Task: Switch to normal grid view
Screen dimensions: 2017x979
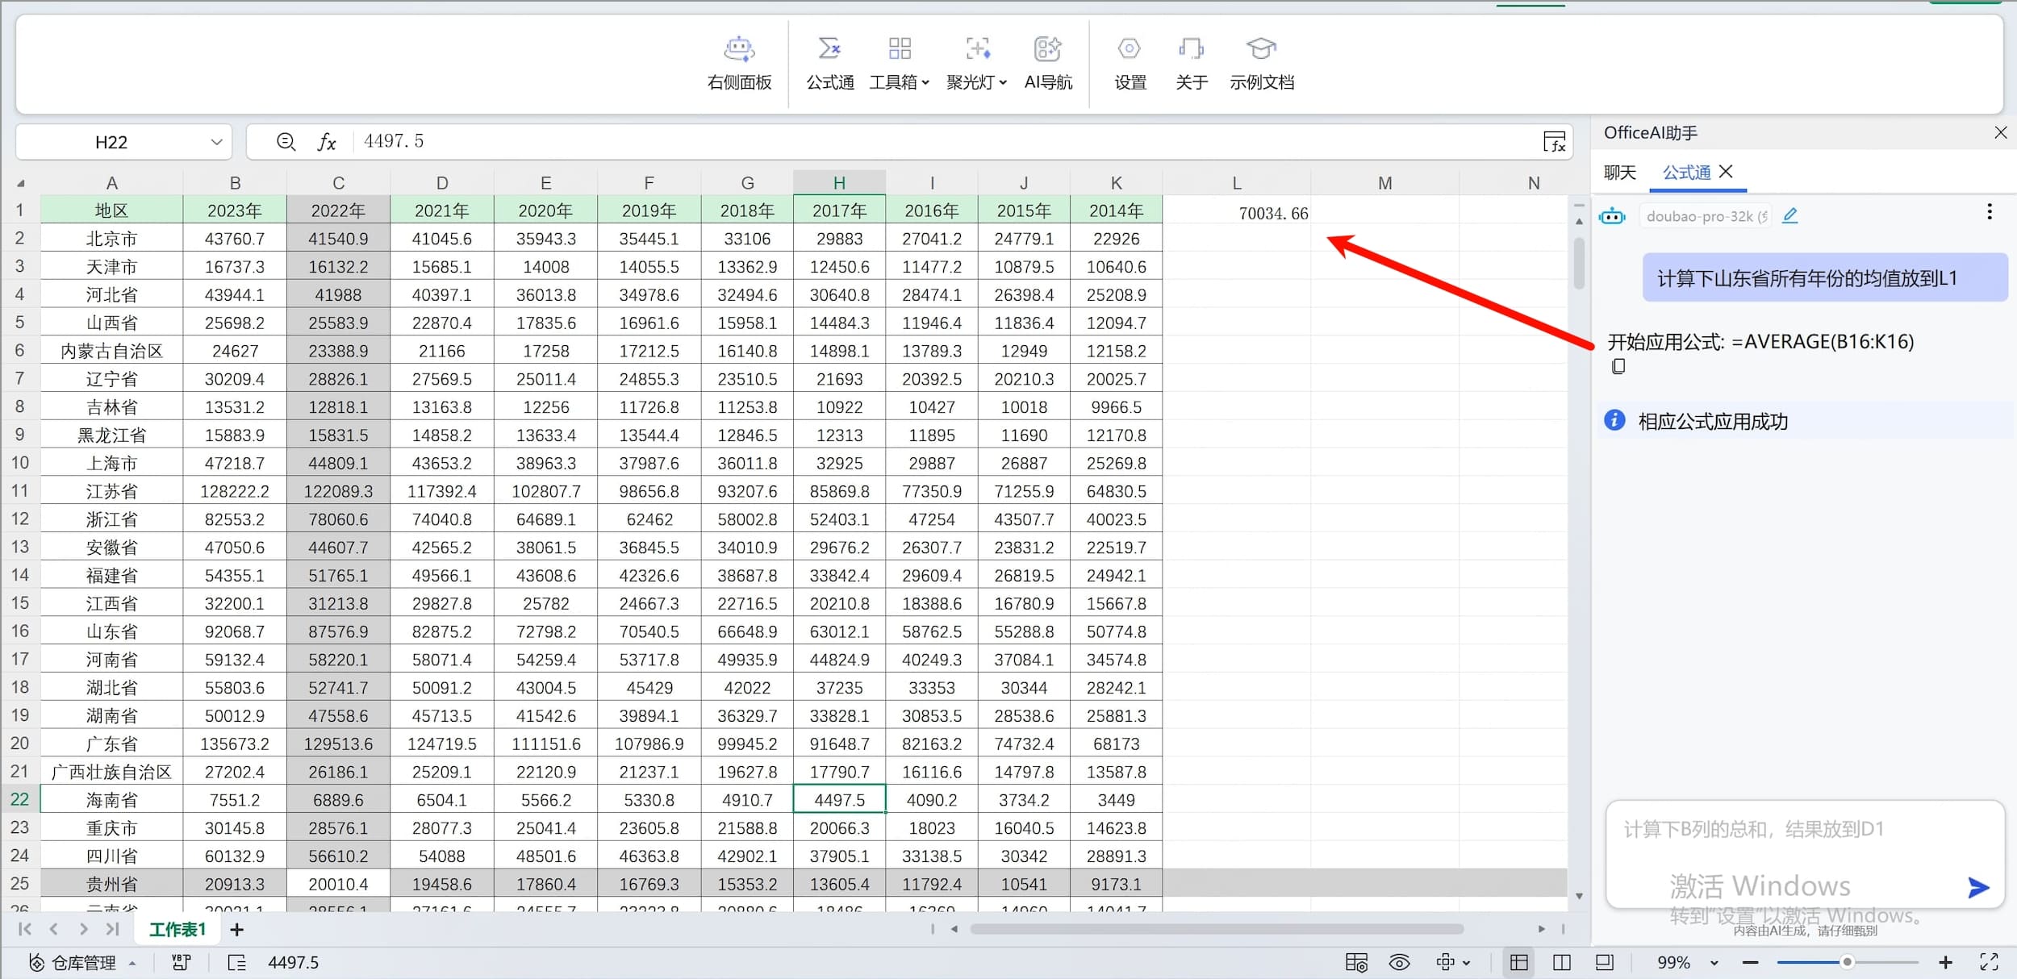Action: pyautogui.click(x=1519, y=962)
